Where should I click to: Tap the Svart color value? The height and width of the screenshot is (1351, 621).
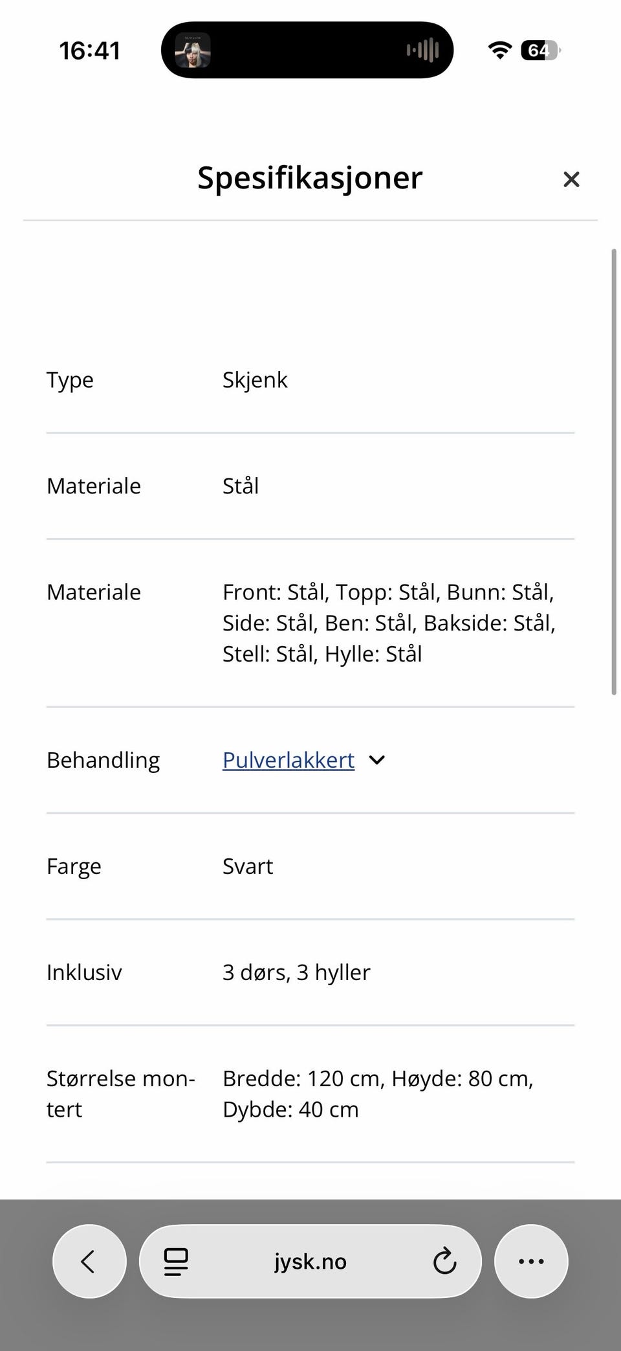tap(248, 866)
